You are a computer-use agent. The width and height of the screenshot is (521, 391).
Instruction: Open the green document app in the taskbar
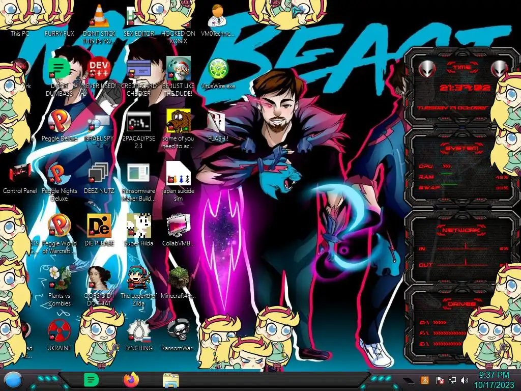pyautogui.click(x=91, y=380)
